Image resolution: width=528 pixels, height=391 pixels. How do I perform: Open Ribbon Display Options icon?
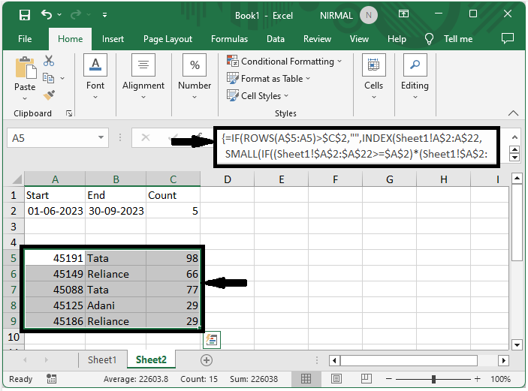[403, 14]
